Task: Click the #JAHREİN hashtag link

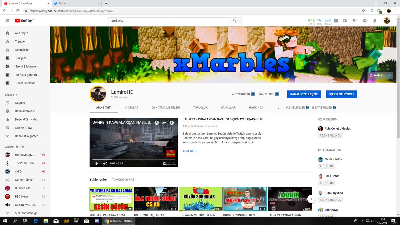Action: tap(190, 151)
